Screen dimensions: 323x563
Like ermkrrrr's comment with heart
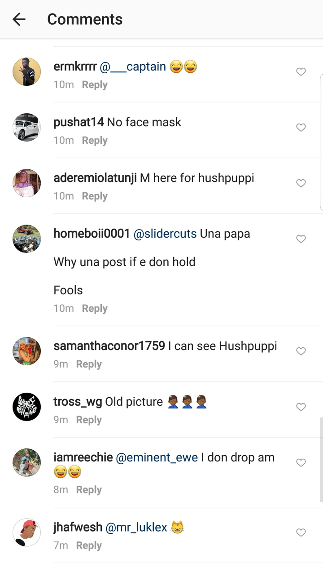coord(301,72)
